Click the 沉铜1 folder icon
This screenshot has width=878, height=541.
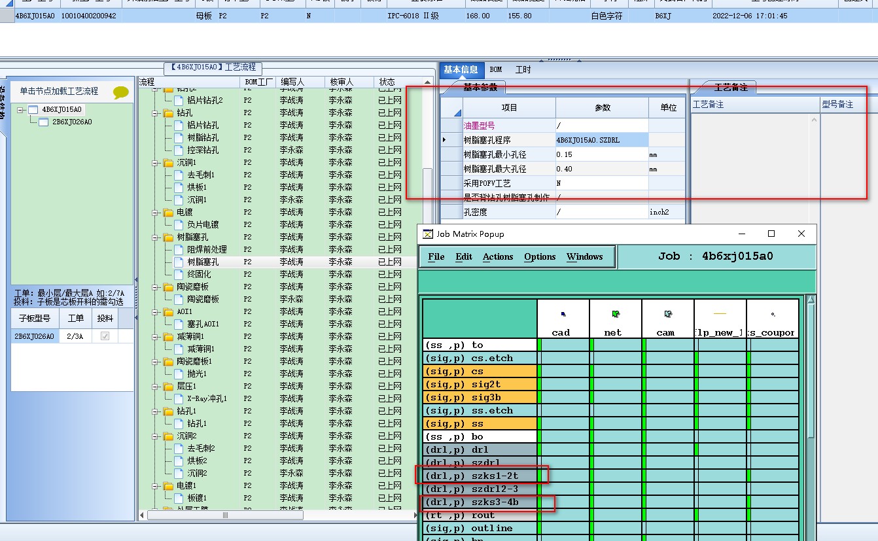pyautogui.click(x=168, y=163)
